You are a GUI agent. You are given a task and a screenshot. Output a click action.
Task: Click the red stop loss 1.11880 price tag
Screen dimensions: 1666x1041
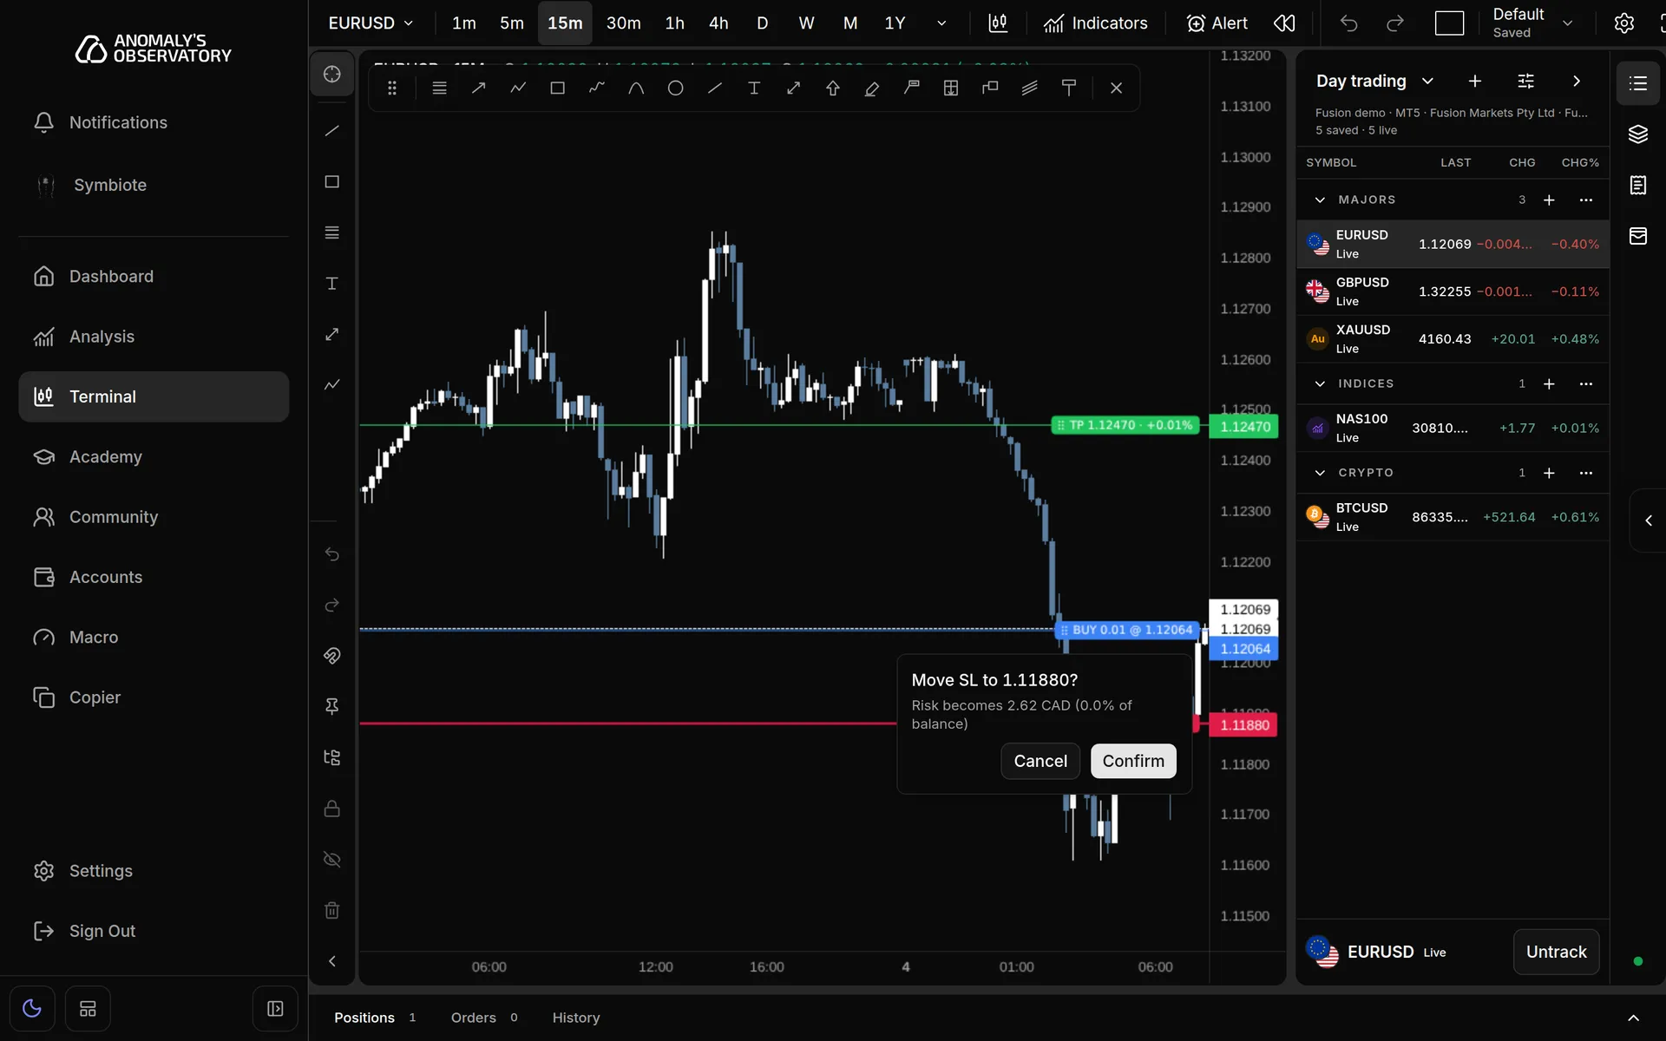pos(1243,725)
